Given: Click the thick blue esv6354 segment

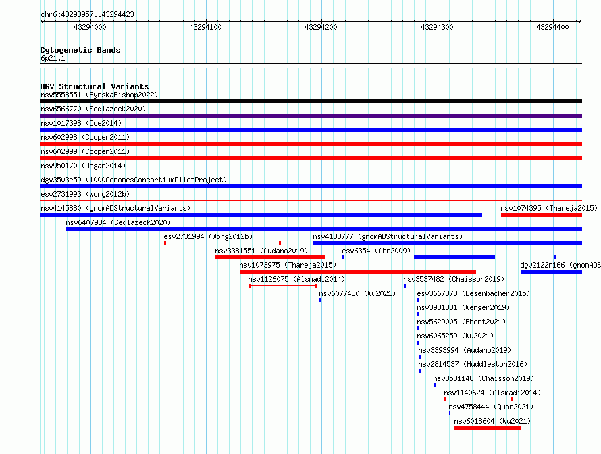Looking at the screenshot, I should click(x=454, y=257).
